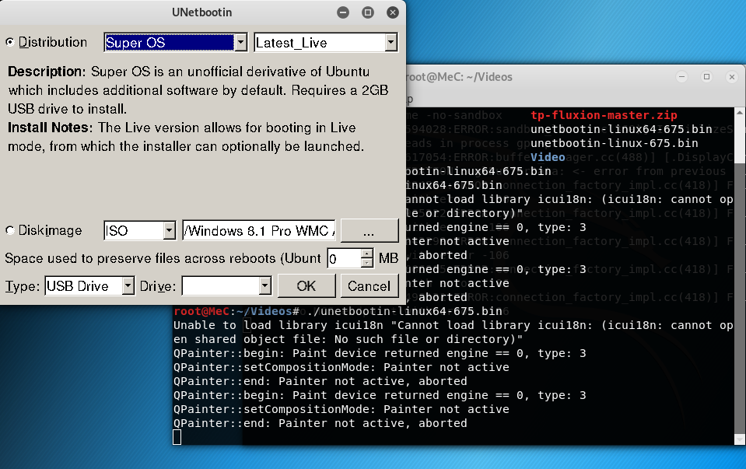Click the ./unetbootin-linux64-675.bin command text
746x469 pixels.
(x=405, y=311)
